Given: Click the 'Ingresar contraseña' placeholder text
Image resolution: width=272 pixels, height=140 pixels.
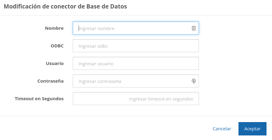Looking at the screenshot, I should 100,81.
